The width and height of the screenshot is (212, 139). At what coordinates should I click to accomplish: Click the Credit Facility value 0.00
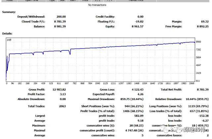[x=140, y=17]
